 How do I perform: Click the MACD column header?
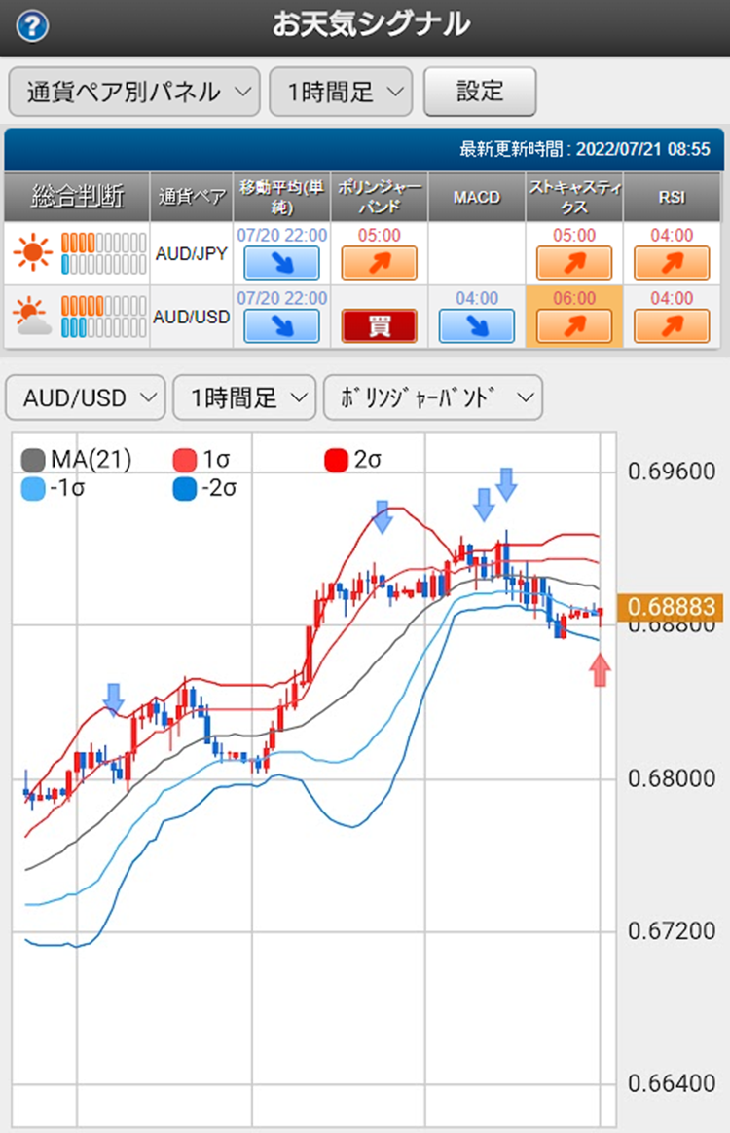click(x=477, y=197)
